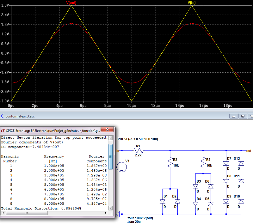Click the error log vertical scroll down arrow
This screenshot has width=253, height=224.
click(110, 208)
